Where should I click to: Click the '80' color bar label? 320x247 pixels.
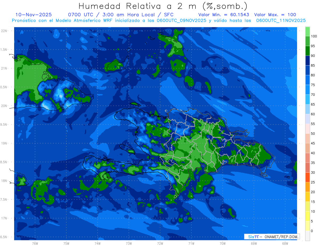(313, 75)
